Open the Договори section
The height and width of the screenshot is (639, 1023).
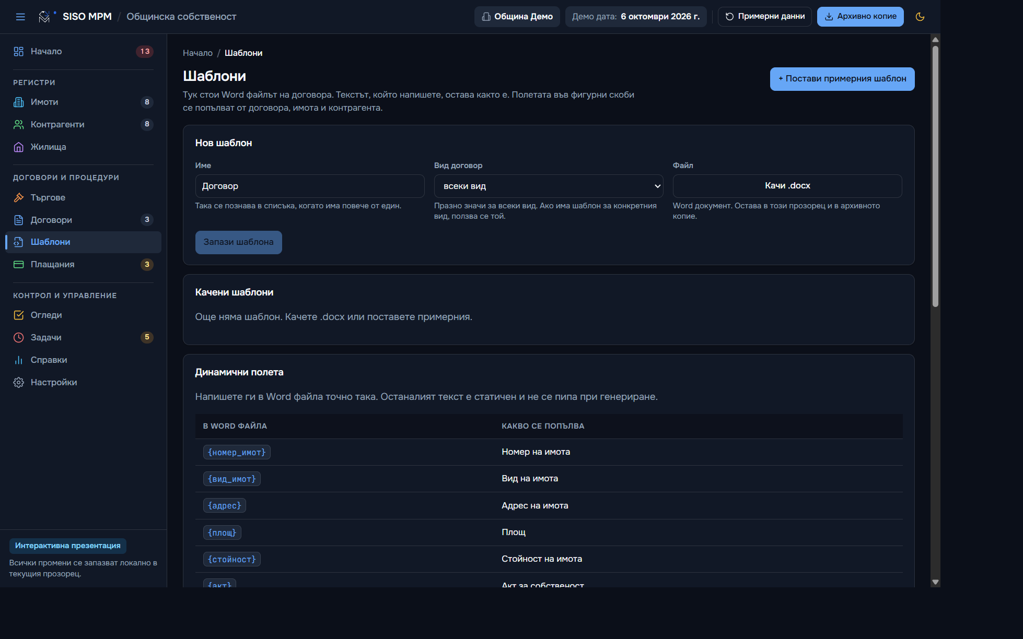(83, 220)
